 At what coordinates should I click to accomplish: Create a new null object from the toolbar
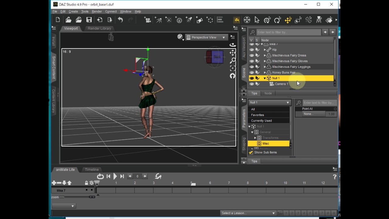click(210, 20)
